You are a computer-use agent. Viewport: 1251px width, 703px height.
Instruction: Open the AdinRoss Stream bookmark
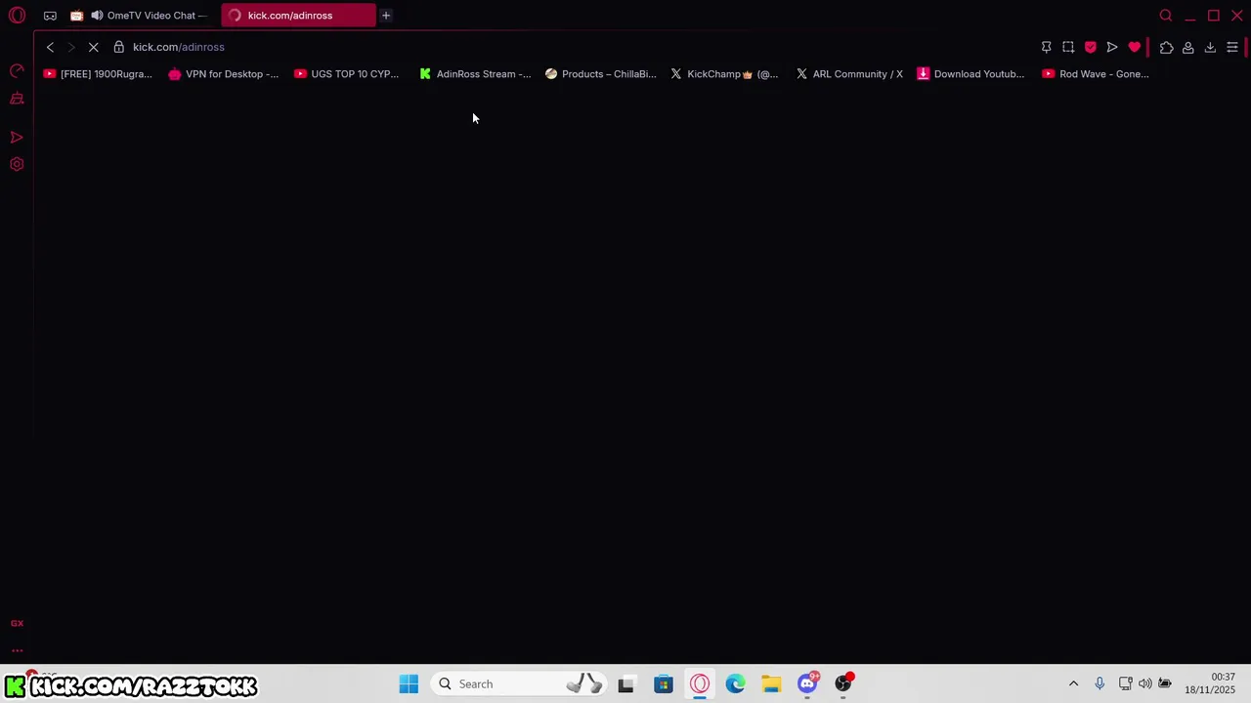click(x=475, y=74)
